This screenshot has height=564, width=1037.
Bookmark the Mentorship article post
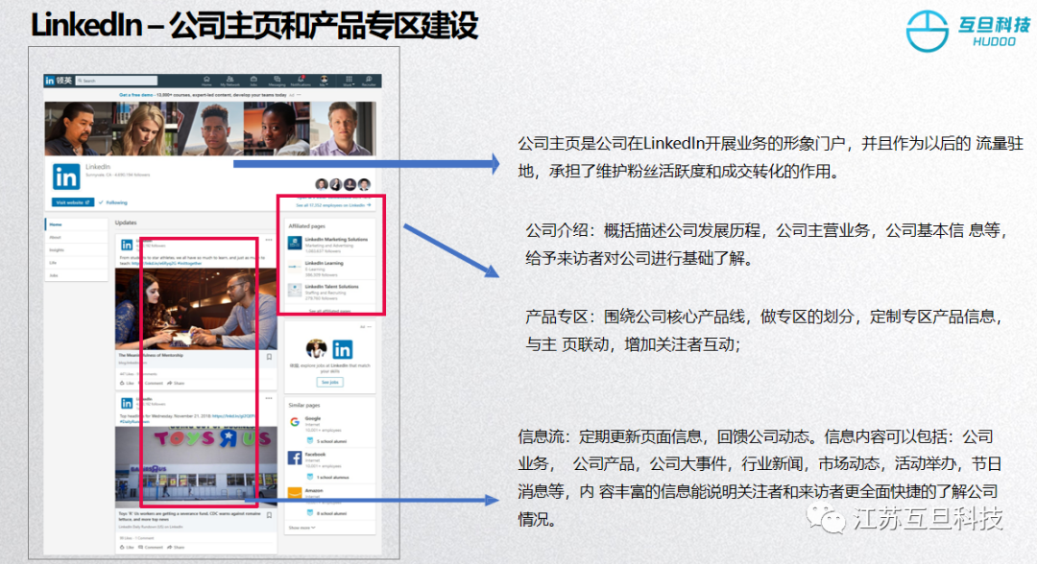(269, 356)
